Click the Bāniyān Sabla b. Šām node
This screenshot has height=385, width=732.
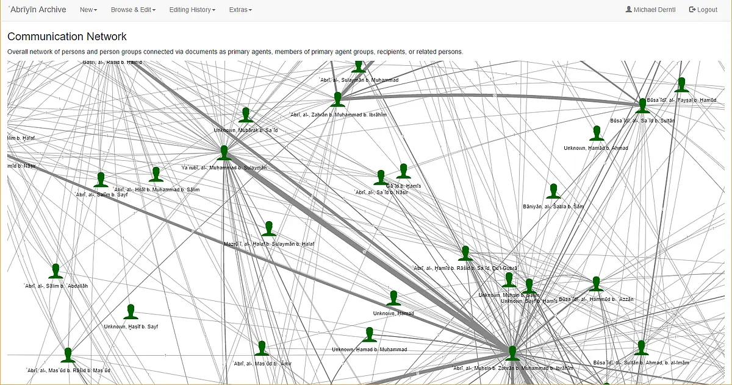553,191
